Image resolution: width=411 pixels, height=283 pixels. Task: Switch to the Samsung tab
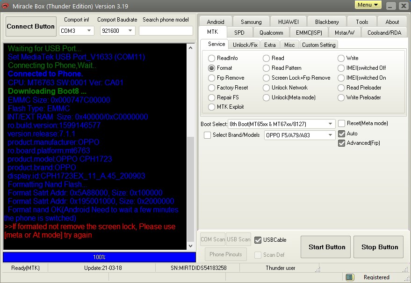pyautogui.click(x=251, y=22)
